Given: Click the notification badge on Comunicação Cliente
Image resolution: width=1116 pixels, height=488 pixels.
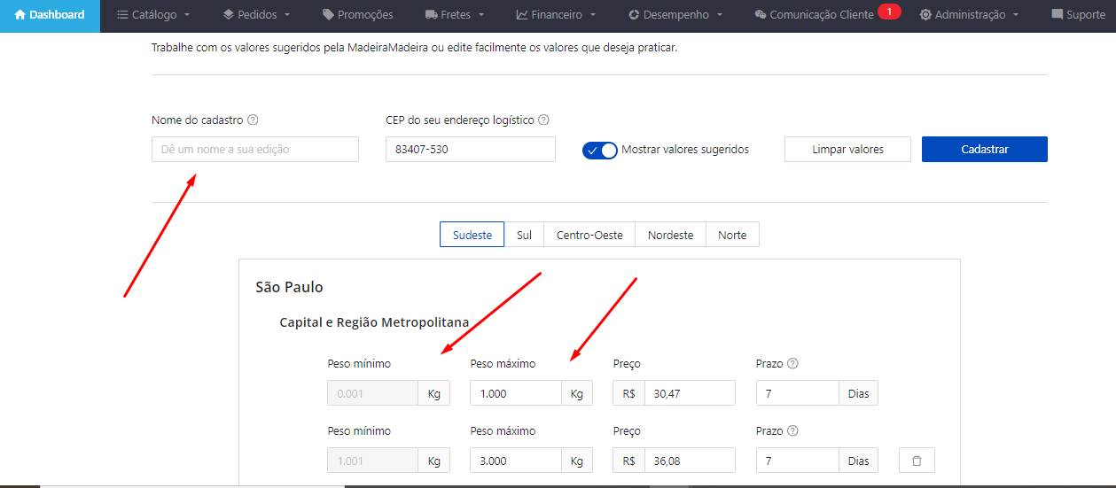Looking at the screenshot, I should pyautogui.click(x=888, y=12).
